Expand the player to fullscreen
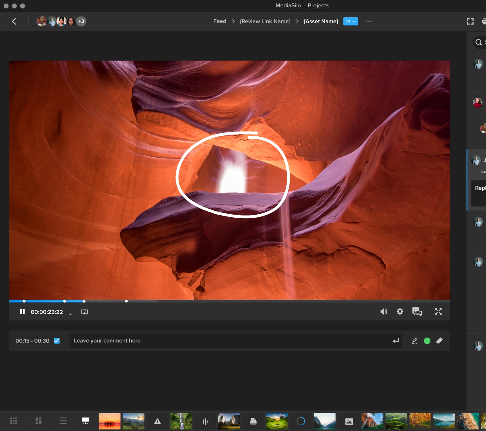The image size is (486, 431). click(x=438, y=312)
